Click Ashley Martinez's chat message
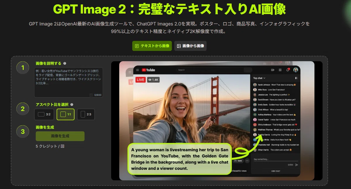 (x=275, y=115)
